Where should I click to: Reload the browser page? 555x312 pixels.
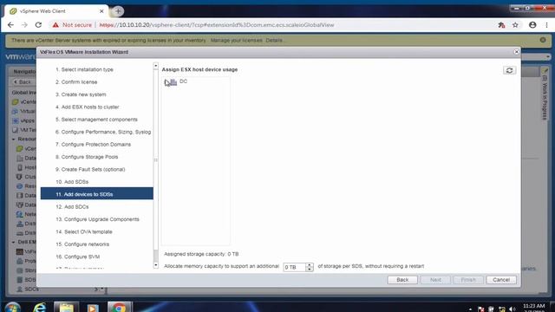(x=38, y=25)
